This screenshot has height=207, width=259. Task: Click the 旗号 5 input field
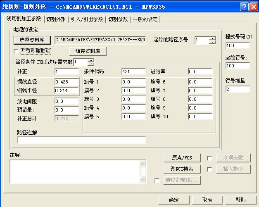tap(134, 117)
